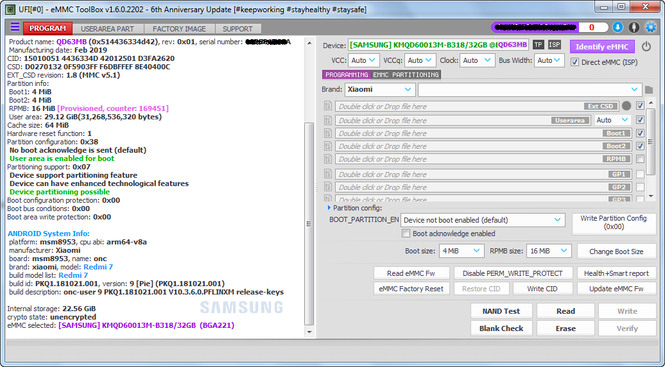
Task: Click the NAND Test button
Action: coord(501,311)
